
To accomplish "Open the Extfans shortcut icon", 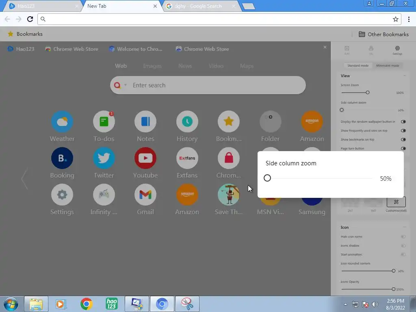I will click(187, 158).
